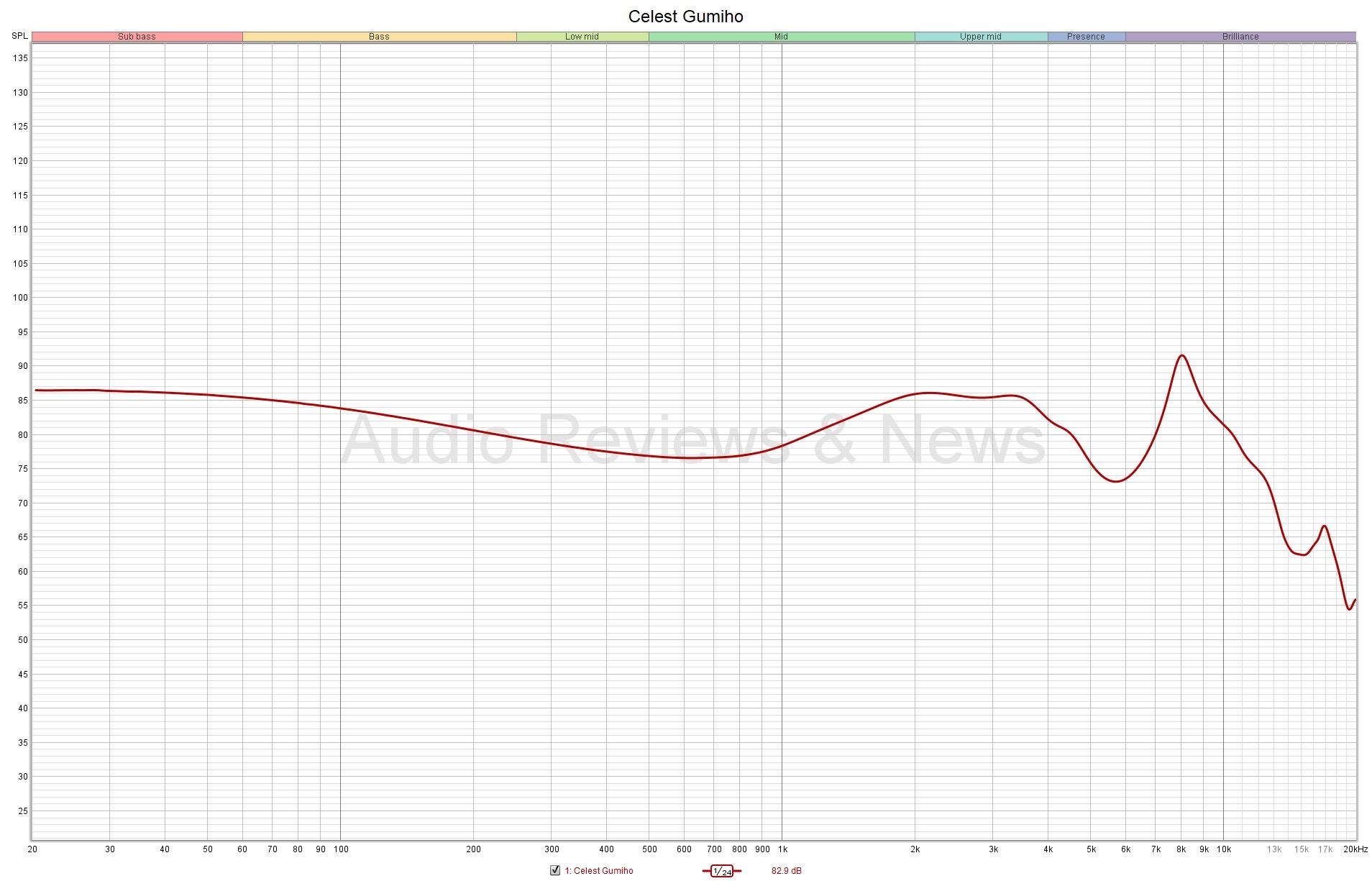Screen dimensions: 1372x881
Task: Click the curve peak near 8k
Action: pos(1181,355)
